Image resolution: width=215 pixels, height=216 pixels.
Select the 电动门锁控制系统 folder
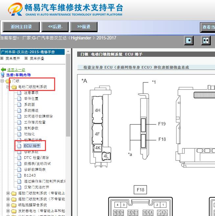(32, 87)
